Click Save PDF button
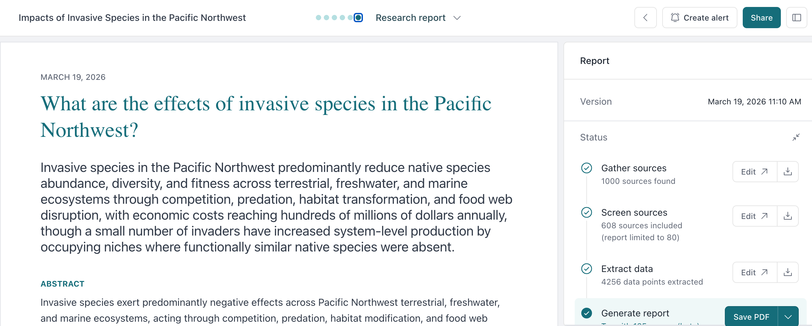The image size is (812, 326). tap(751, 317)
